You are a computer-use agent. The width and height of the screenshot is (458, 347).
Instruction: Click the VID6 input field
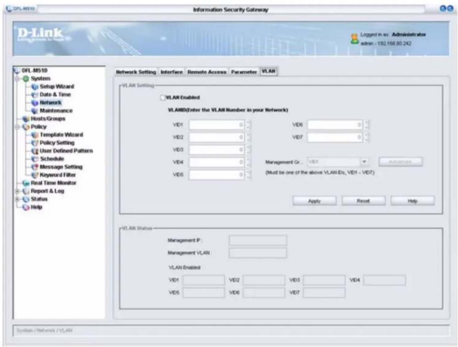(335, 125)
